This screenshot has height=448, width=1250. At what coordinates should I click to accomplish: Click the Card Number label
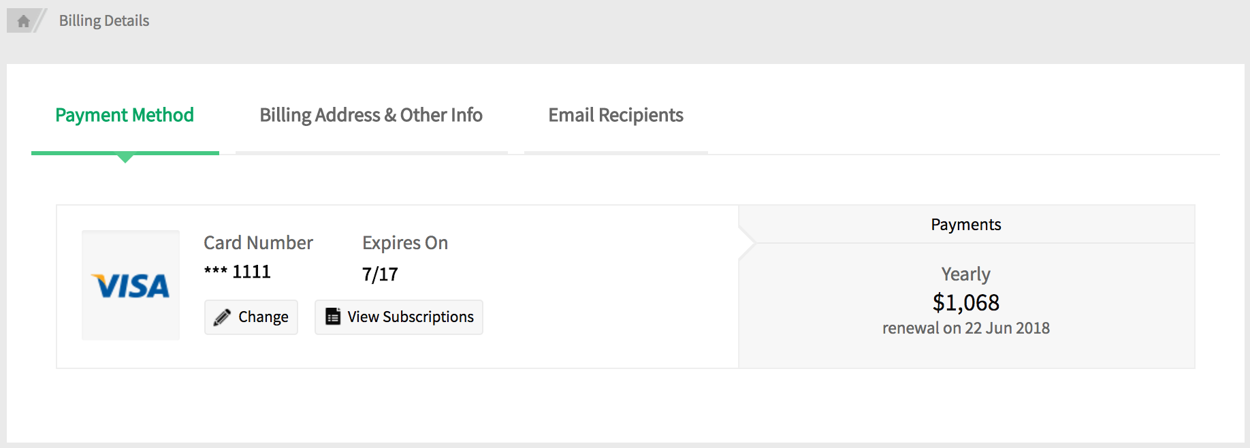click(258, 243)
